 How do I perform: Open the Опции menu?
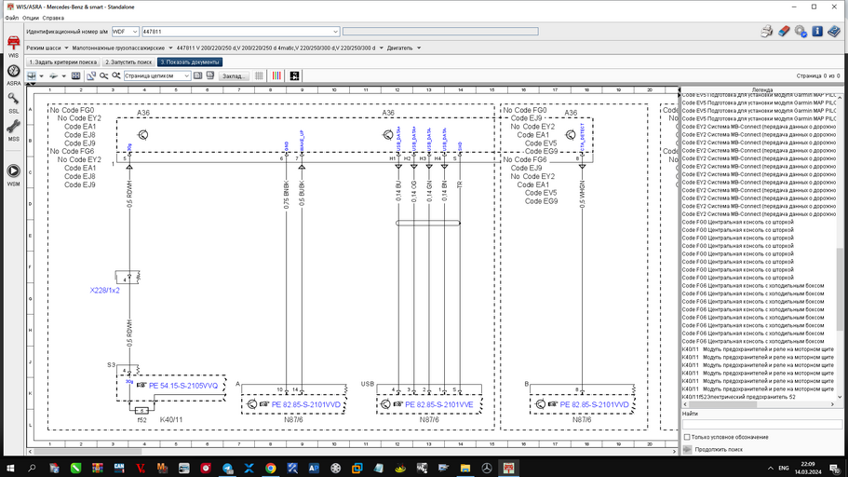coord(31,18)
